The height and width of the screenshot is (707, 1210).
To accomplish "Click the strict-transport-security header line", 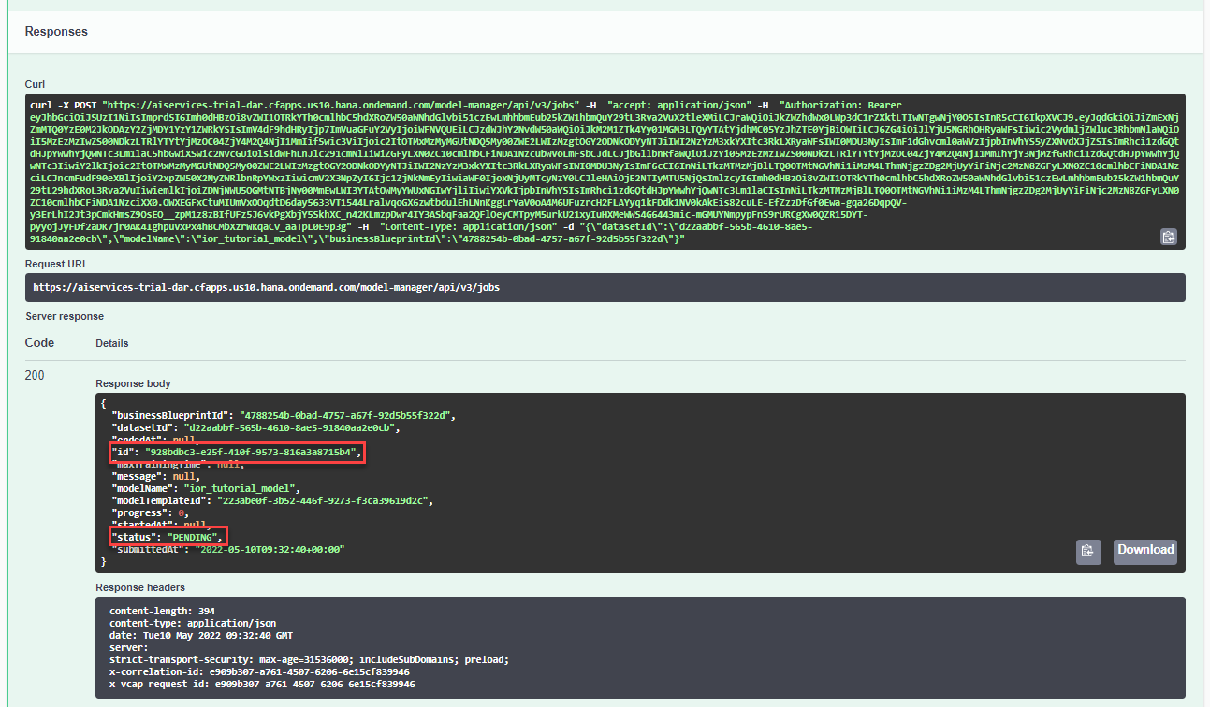I will [309, 659].
